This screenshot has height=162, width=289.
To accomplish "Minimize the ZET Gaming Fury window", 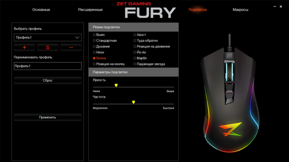I will tap(275, 6).
